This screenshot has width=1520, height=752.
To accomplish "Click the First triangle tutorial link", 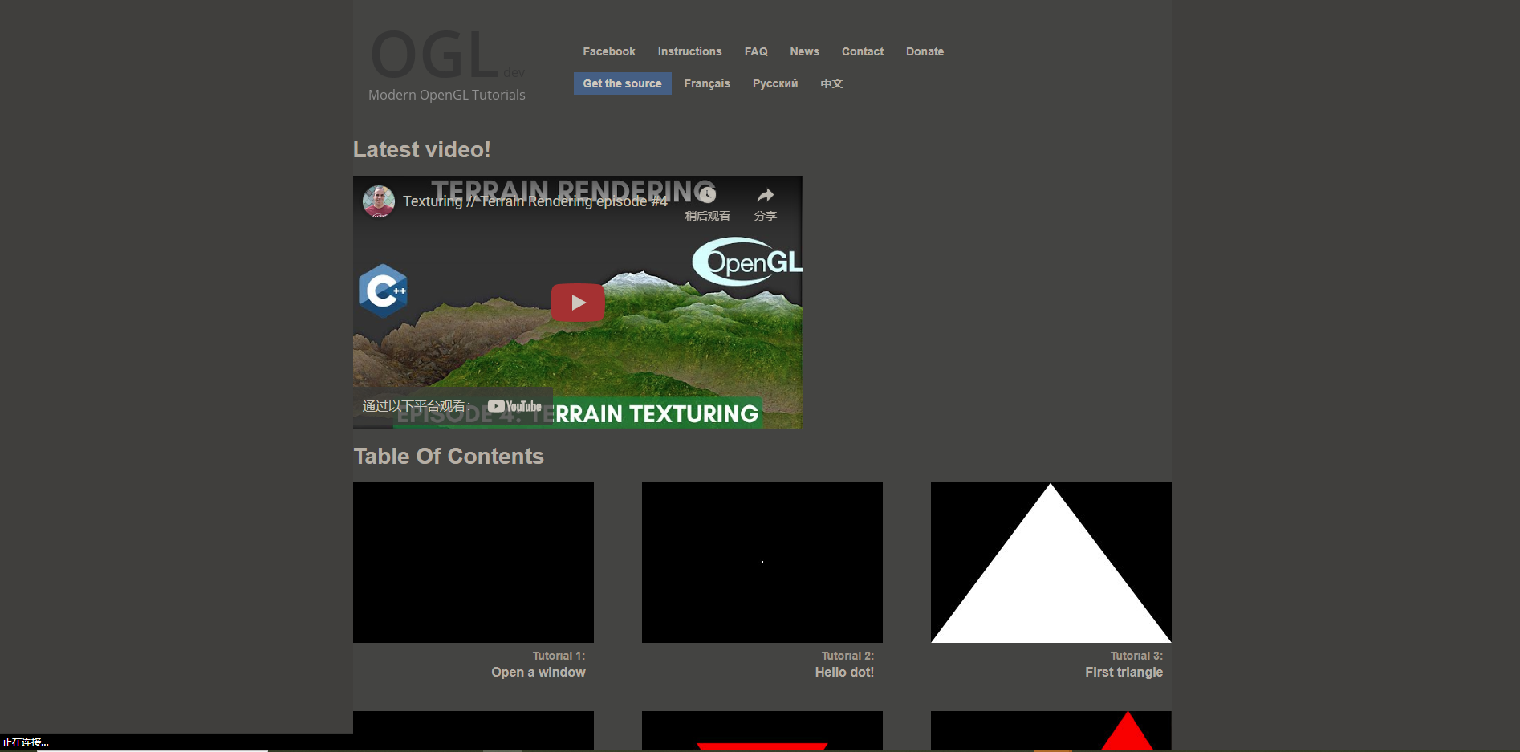I will 1124,673.
